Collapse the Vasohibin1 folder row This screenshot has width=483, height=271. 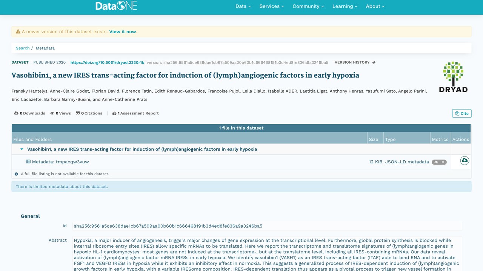[x=22, y=149]
